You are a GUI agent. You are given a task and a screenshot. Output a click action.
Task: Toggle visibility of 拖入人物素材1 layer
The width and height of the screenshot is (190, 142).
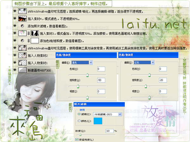(x=15, y=62)
